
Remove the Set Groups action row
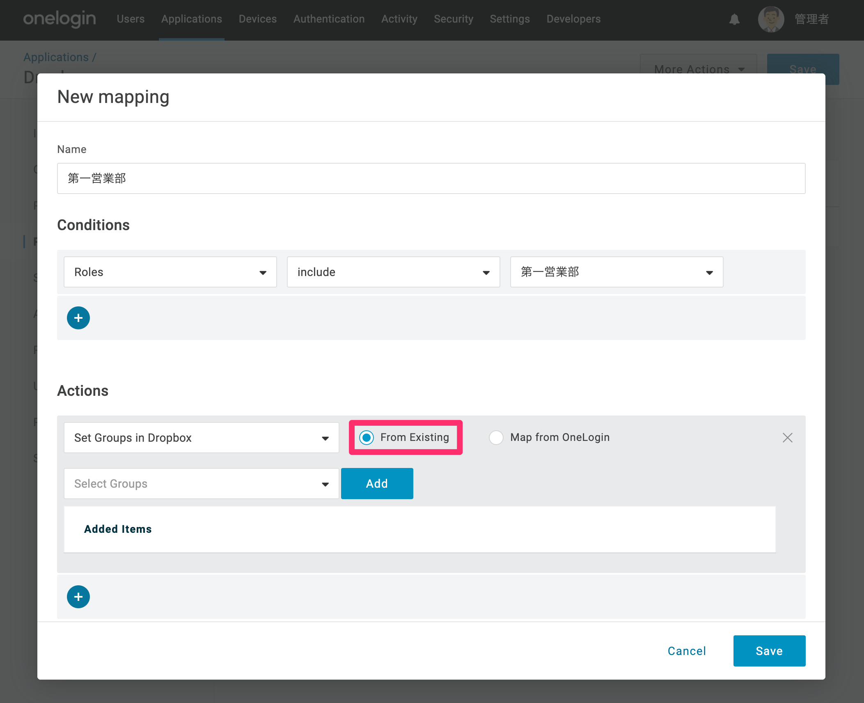(787, 438)
